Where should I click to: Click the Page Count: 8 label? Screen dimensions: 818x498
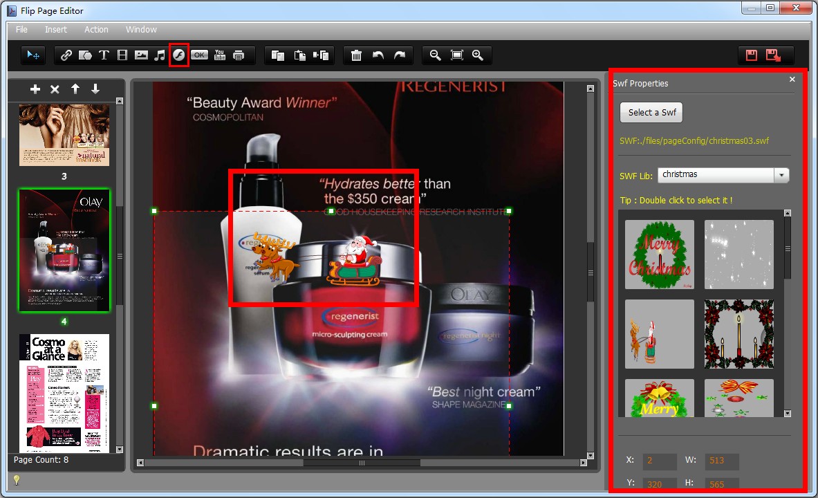(x=41, y=460)
